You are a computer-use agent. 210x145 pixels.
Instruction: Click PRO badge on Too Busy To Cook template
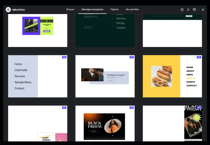click(x=132, y=57)
